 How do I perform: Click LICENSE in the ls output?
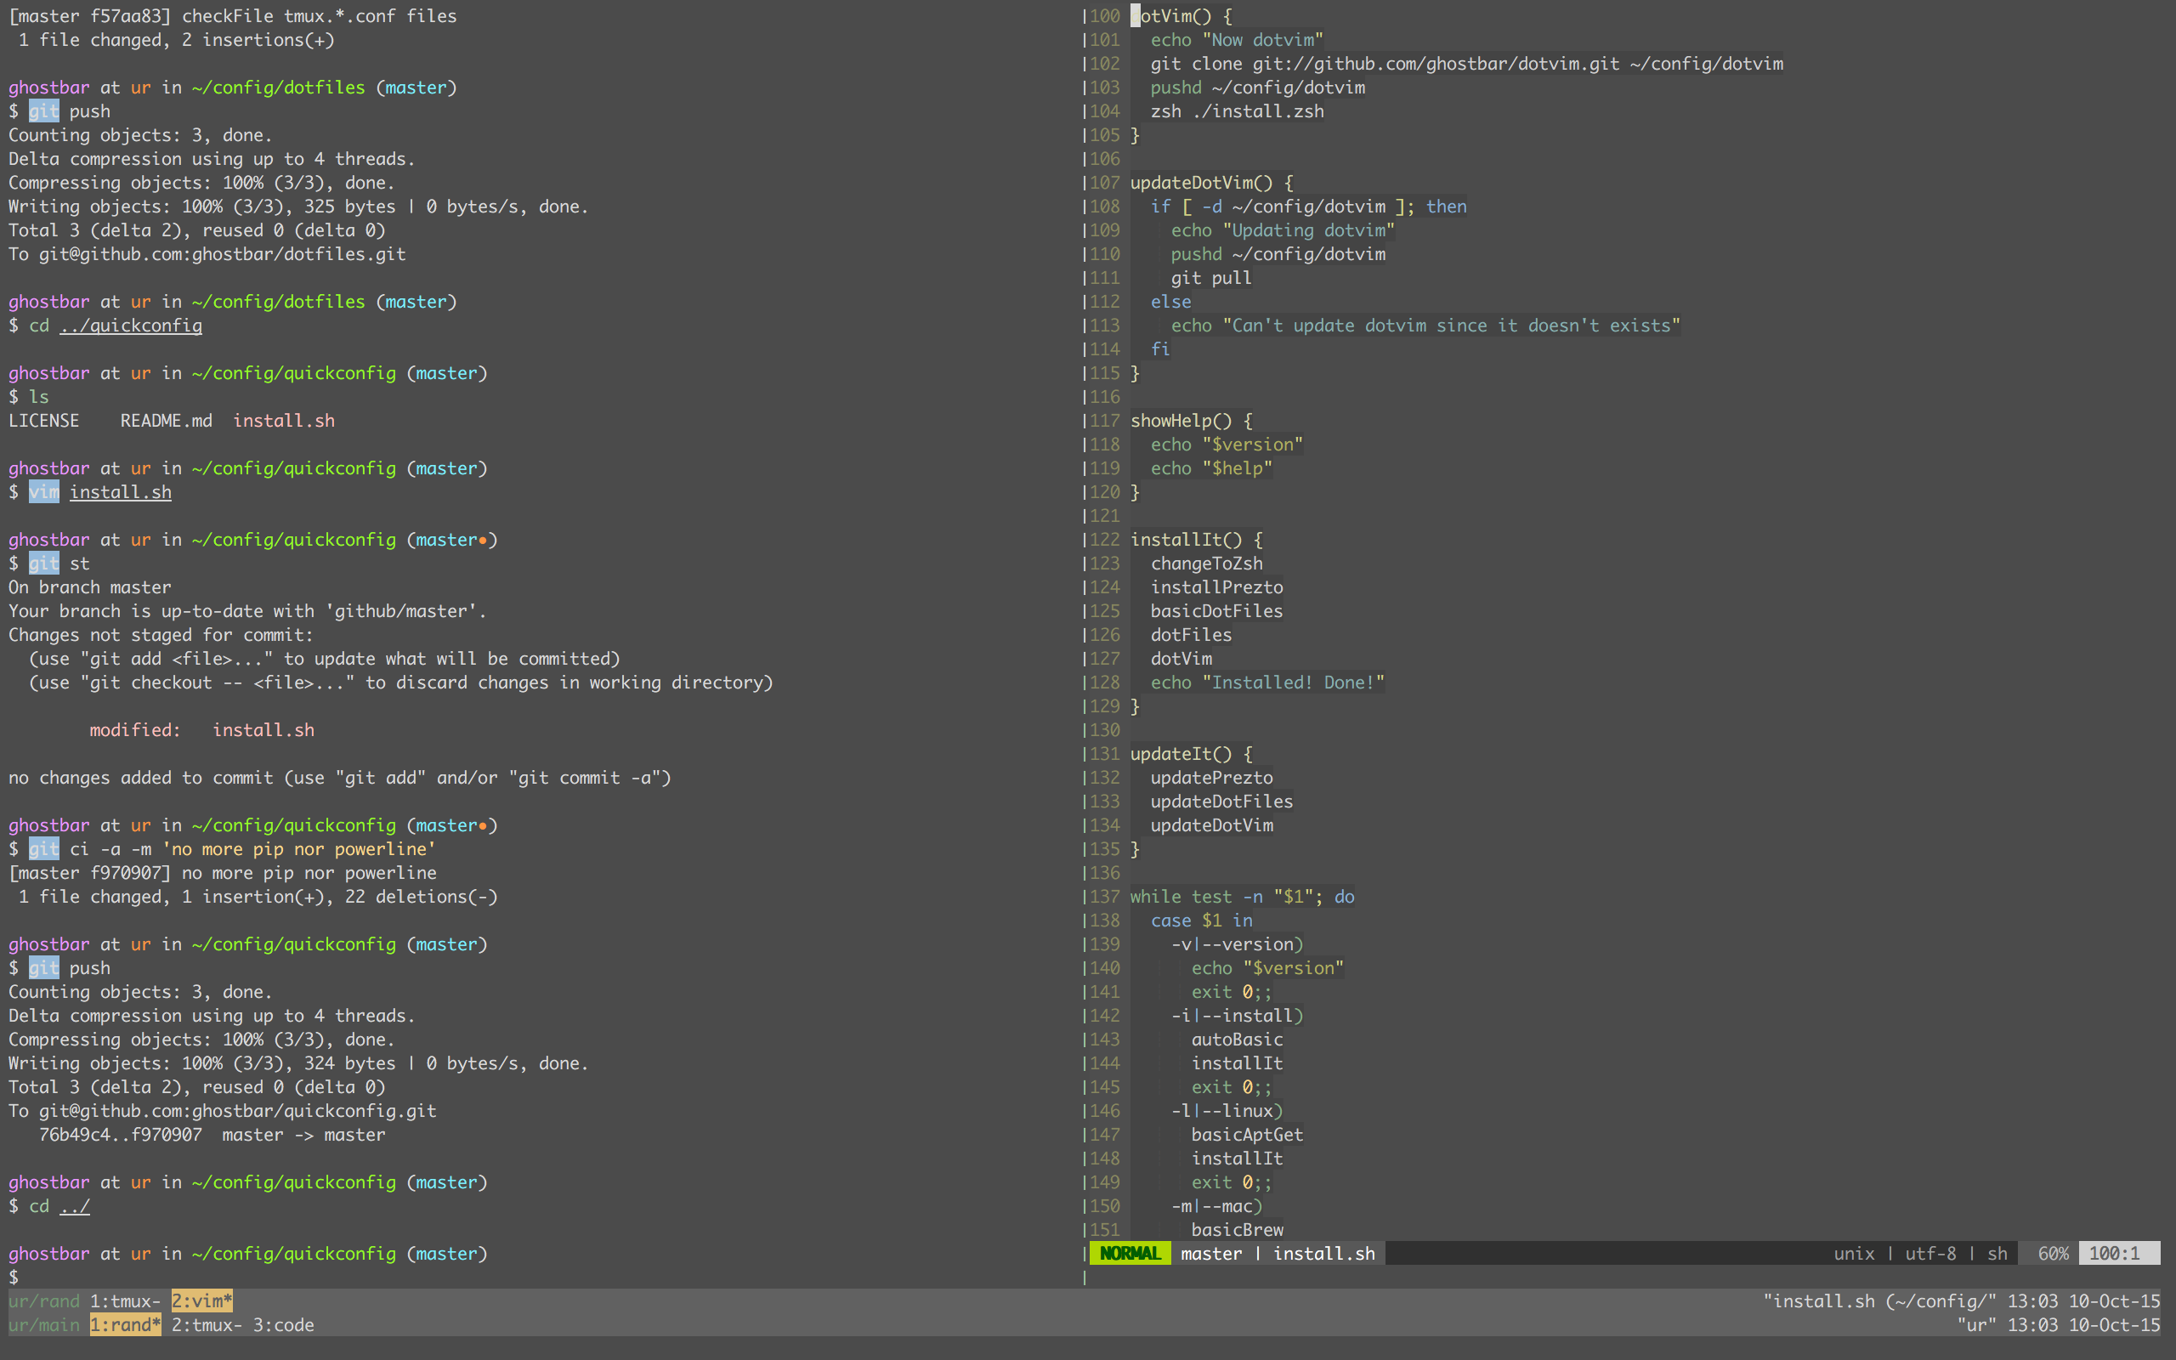pos(44,420)
